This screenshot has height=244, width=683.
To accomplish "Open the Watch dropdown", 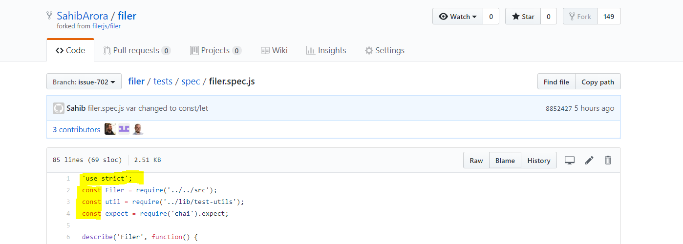I will [458, 17].
